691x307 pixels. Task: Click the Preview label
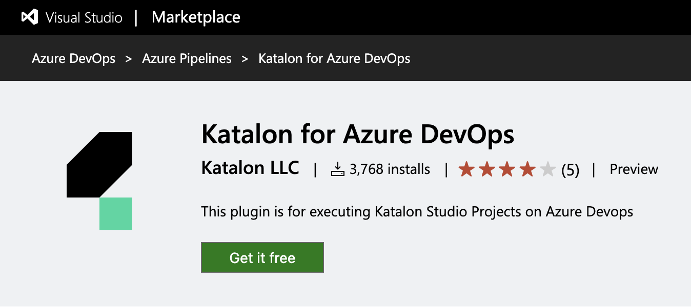634,169
